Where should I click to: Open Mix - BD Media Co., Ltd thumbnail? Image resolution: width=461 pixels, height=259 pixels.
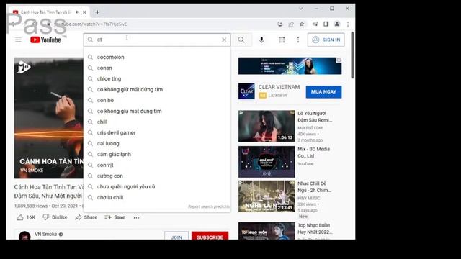coord(267,162)
